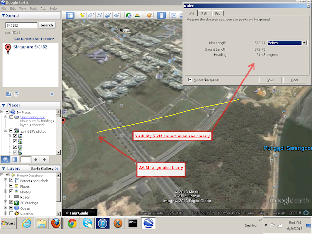Open the command prompt taskbar icon

133,223
